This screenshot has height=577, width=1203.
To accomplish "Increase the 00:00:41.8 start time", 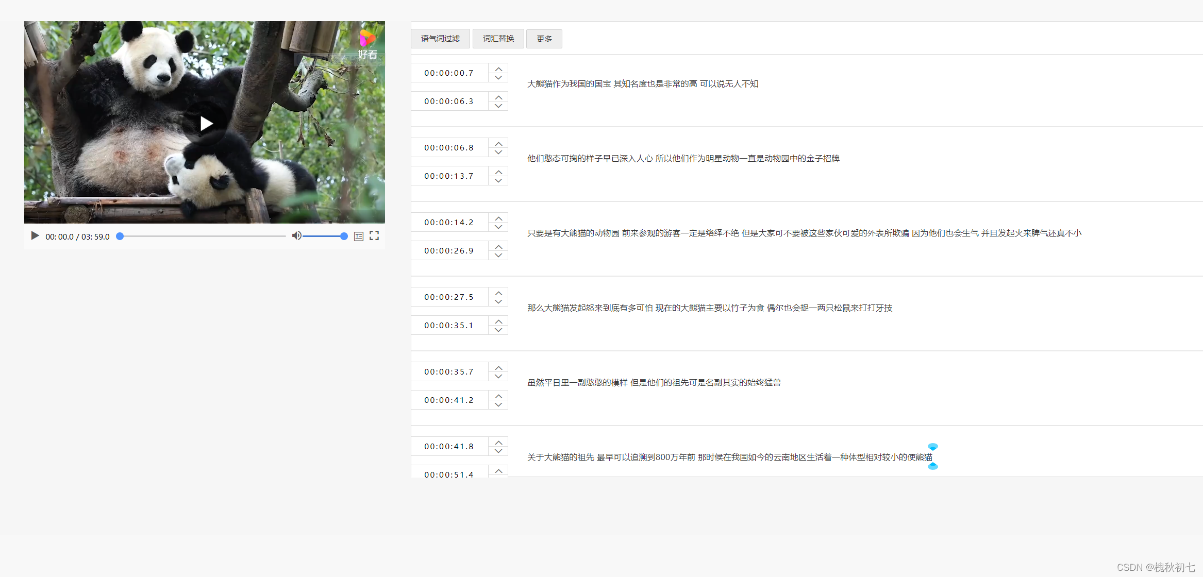I will pos(498,442).
